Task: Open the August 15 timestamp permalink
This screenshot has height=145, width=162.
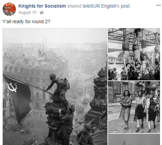Action: coord(27,13)
